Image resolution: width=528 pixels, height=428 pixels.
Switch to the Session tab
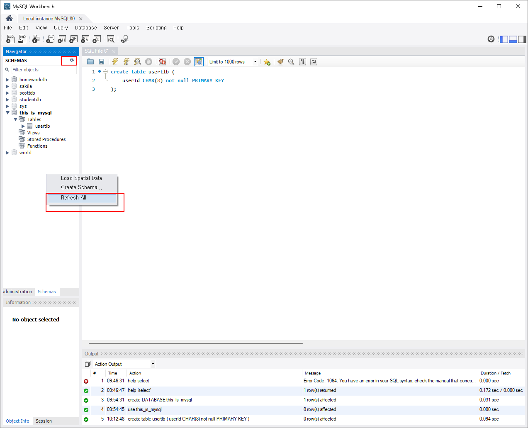pos(44,421)
